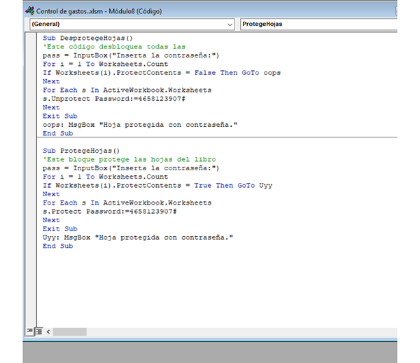Click the horizontal scrollbar left arrow
Viewport: 420px width, 363px height.
click(x=48, y=331)
